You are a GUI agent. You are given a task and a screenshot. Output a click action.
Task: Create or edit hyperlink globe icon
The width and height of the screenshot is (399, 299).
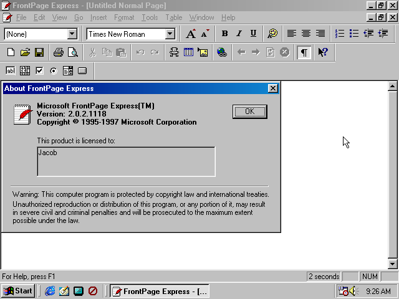[222, 52]
